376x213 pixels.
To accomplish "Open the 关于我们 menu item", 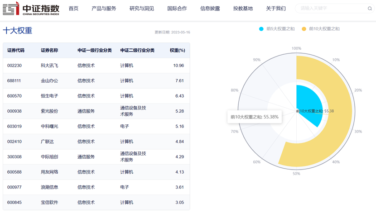I will 276,9.
